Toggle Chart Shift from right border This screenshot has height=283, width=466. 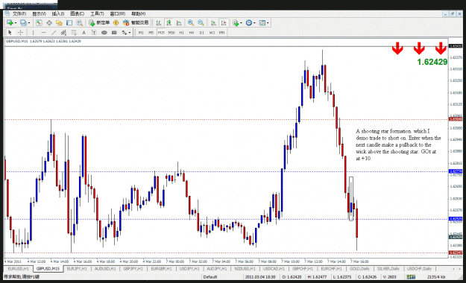pyautogui.click(x=224, y=22)
